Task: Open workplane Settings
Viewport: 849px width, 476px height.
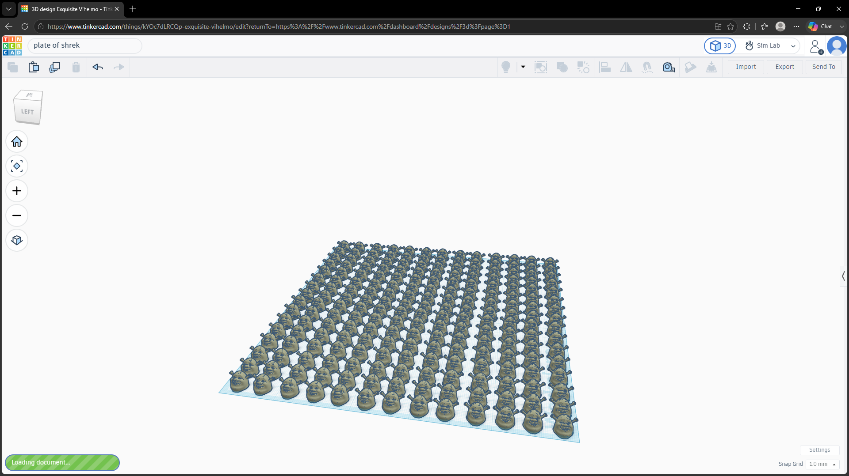Action: coord(819,450)
